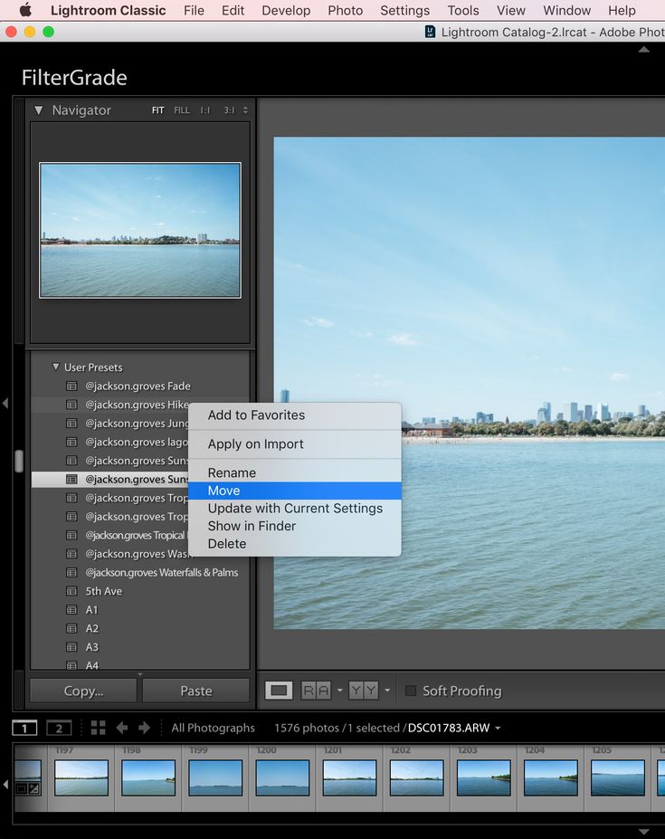665x839 pixels.
Task: Click the Copy... button
Action: [x=83, y=691]
